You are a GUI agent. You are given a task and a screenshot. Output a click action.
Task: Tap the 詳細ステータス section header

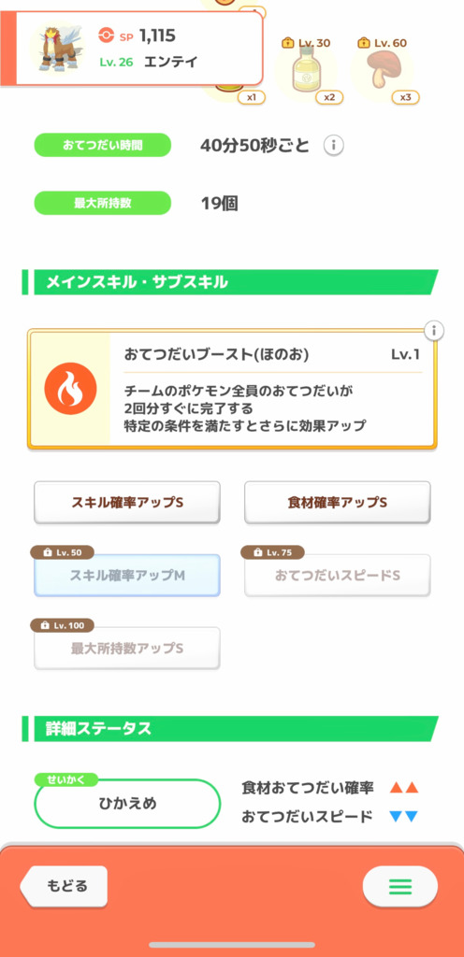(230, 729)
